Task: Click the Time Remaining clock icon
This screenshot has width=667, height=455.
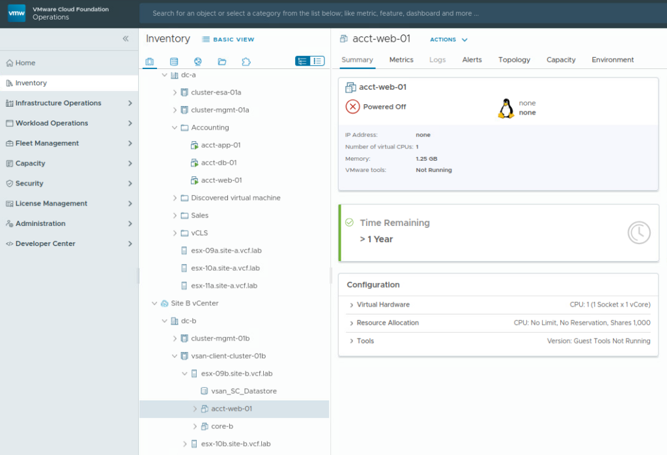Action: (x=638, y=232)
